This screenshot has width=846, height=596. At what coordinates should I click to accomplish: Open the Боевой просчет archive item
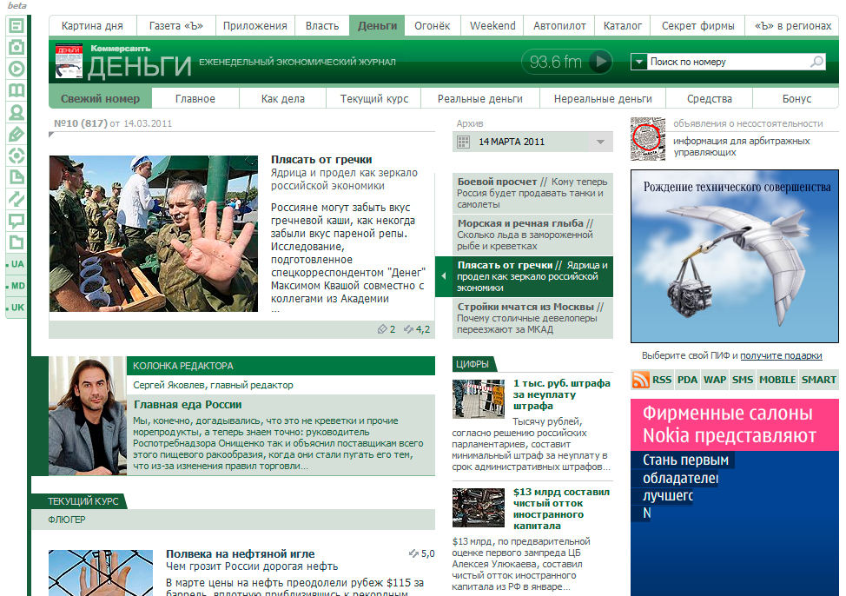(x=532, y=193)
